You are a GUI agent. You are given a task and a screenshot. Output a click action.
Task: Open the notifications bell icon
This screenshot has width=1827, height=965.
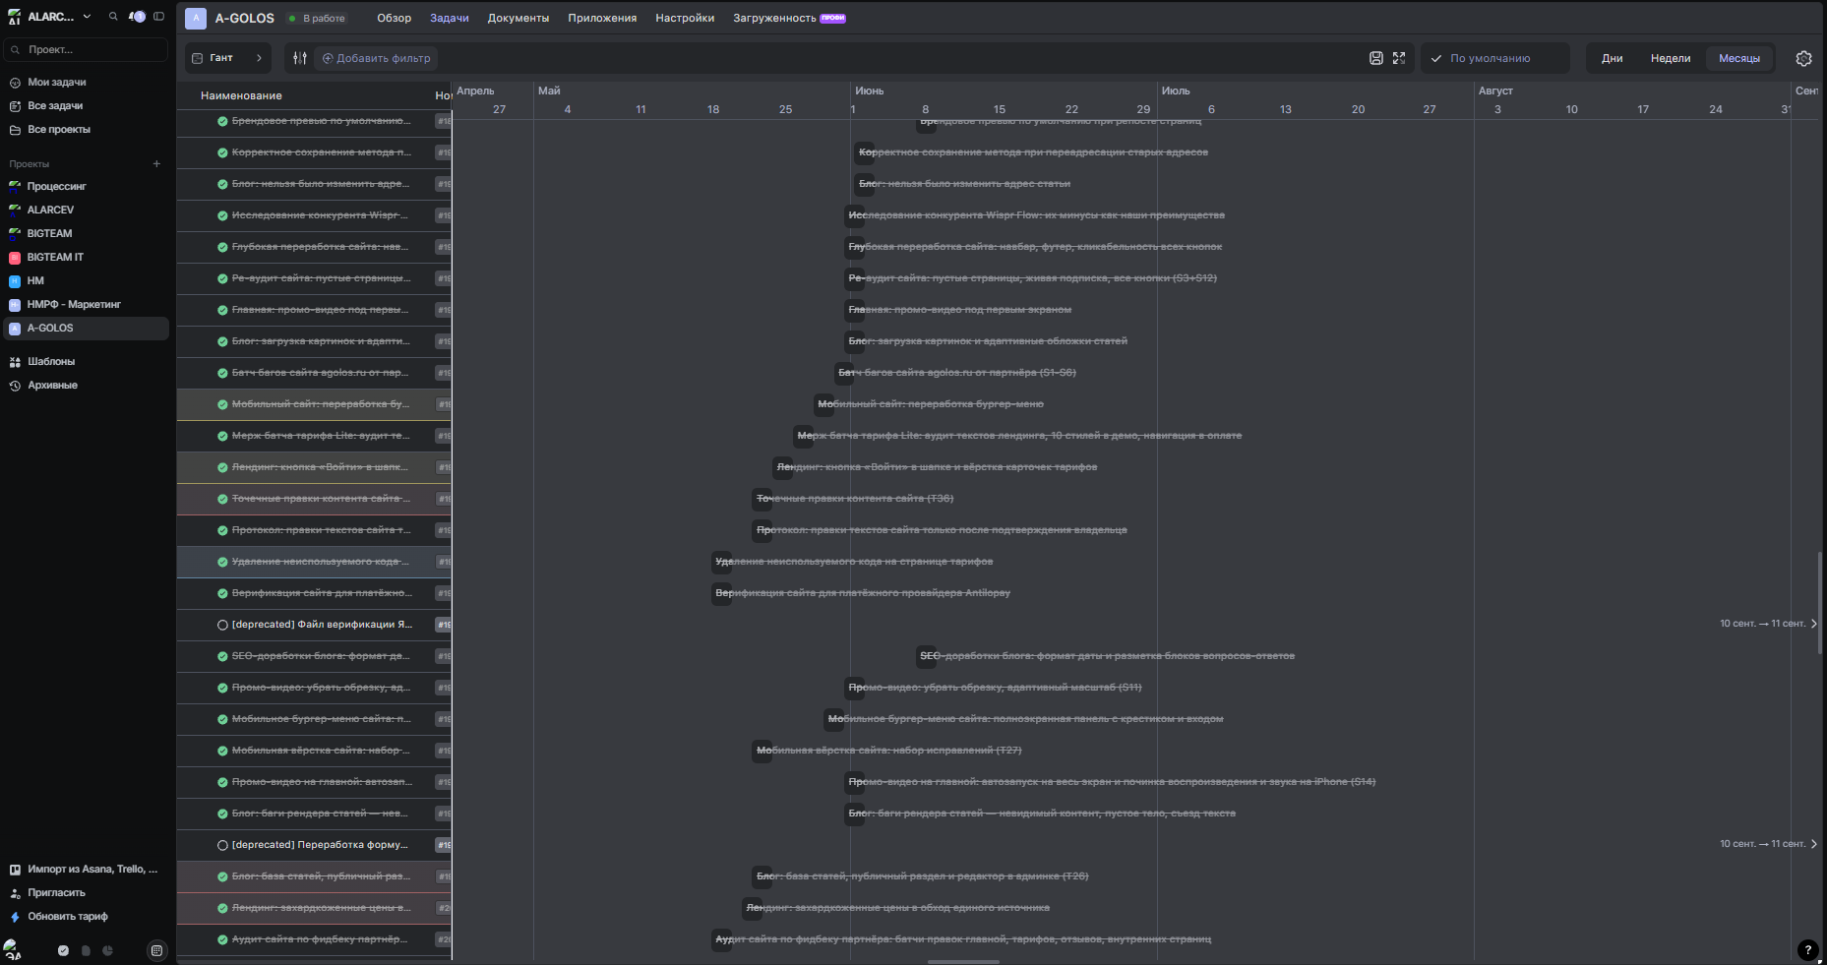pyautogui.click(x=137, y=17)
